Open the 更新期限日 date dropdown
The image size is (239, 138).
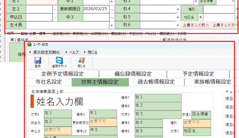(112, 9)
